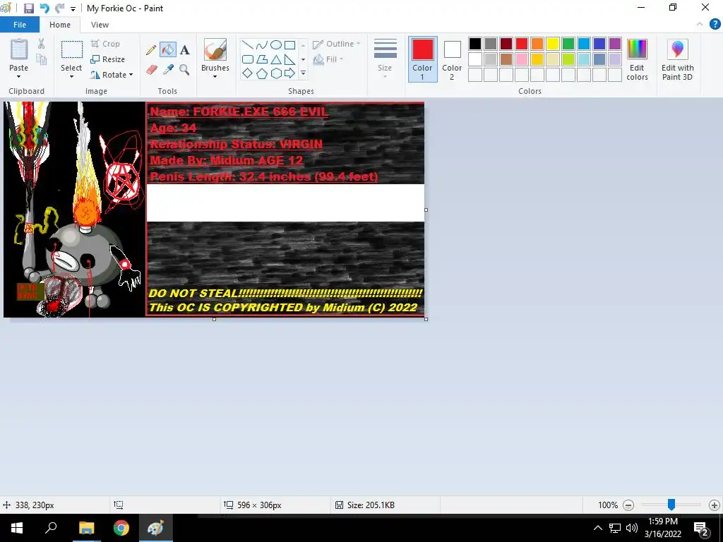Choose the Pentagon shape
Screen dimensions: 723x542
(x=261, y=73)
